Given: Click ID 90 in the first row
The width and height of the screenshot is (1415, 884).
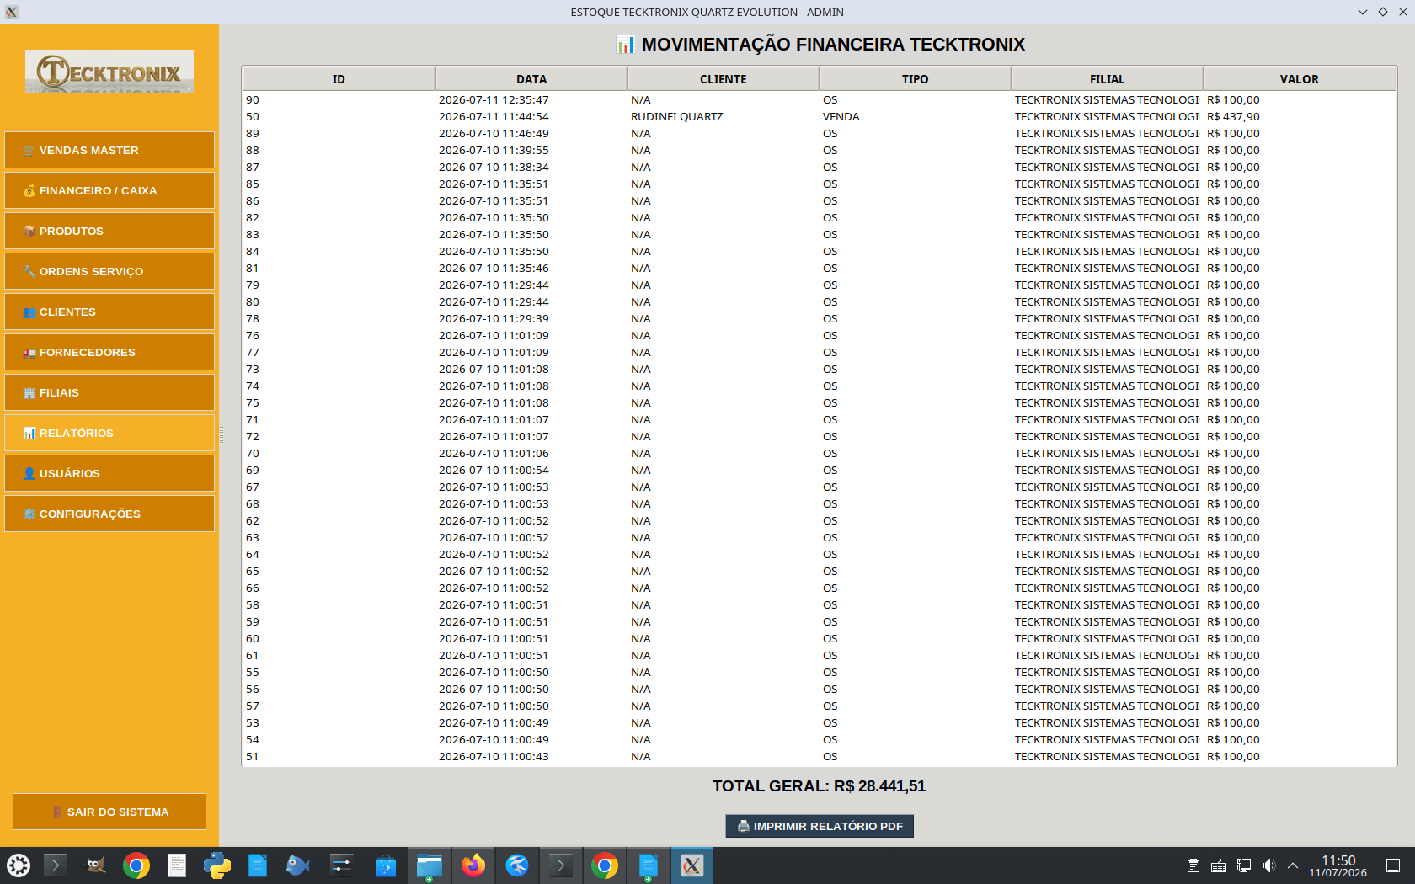Looking at the screenshot, I should pos(253,100).
